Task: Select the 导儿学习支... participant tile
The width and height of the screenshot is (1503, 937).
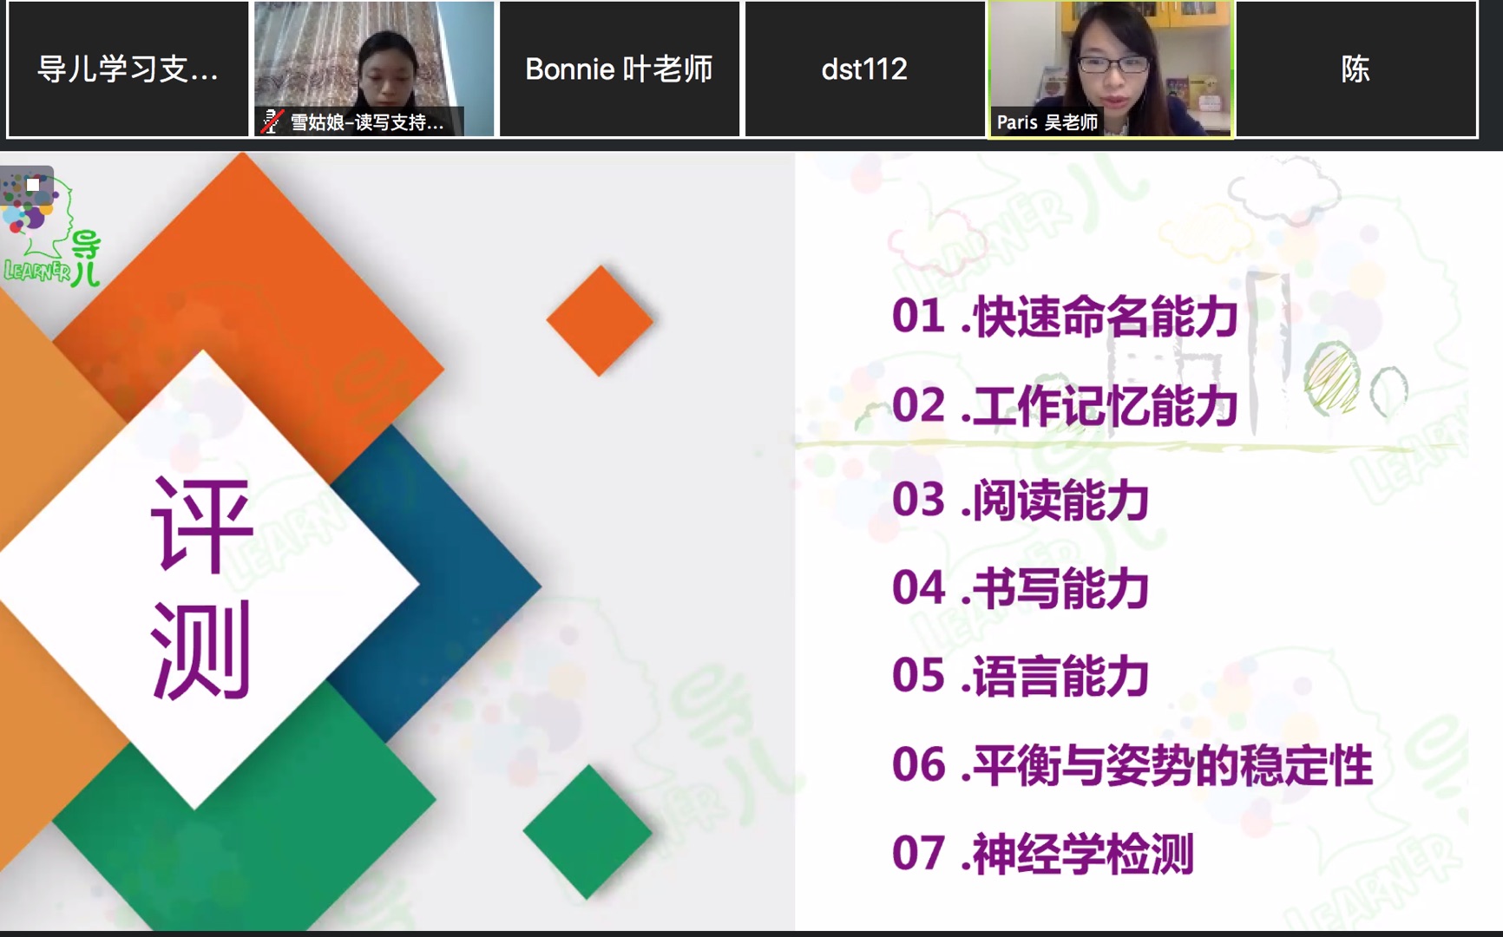Action: (128, 69)
